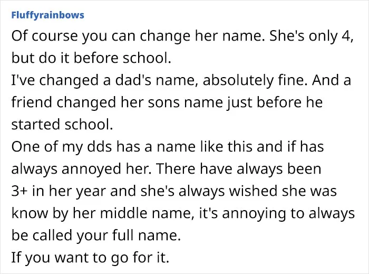This screenshot has height=274, width=369.
Task: Click the line 'be called your full name.'
Action: [x=96, y=235]
